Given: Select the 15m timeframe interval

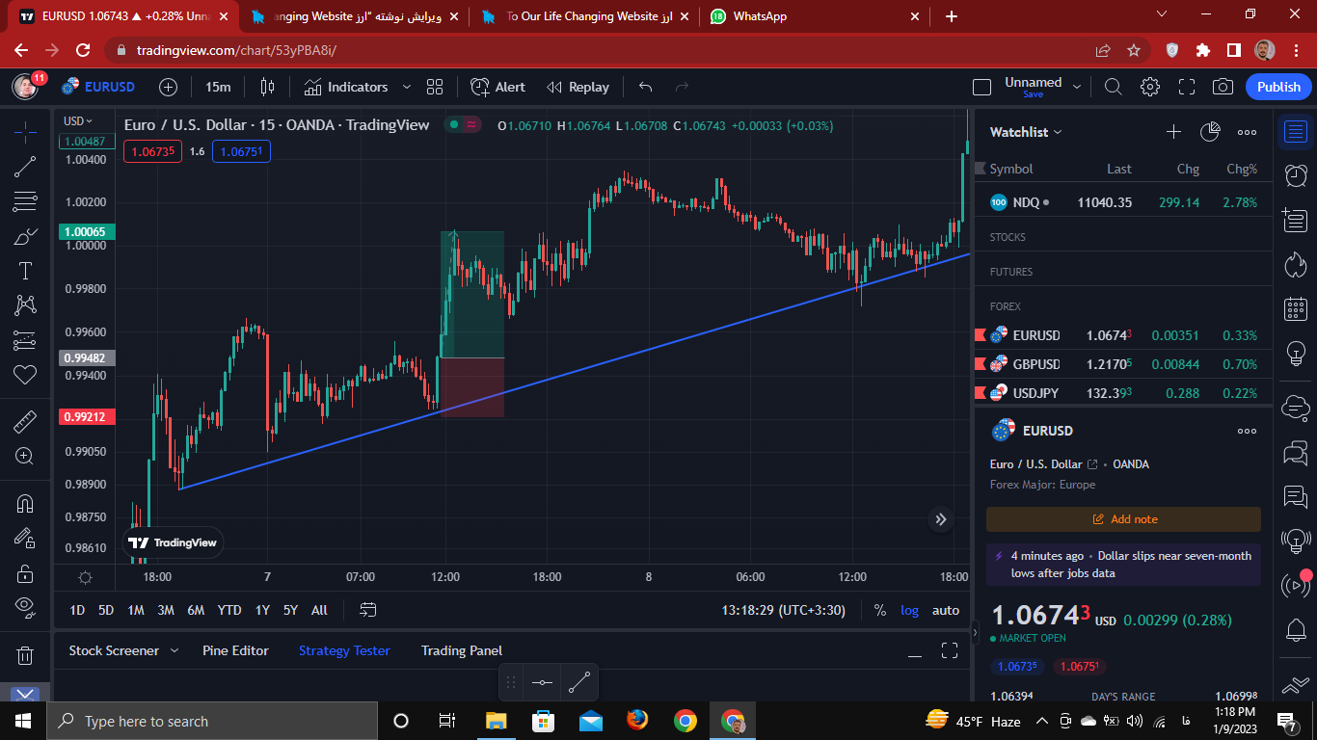Looking at the screenshot, I should (218, 87).
